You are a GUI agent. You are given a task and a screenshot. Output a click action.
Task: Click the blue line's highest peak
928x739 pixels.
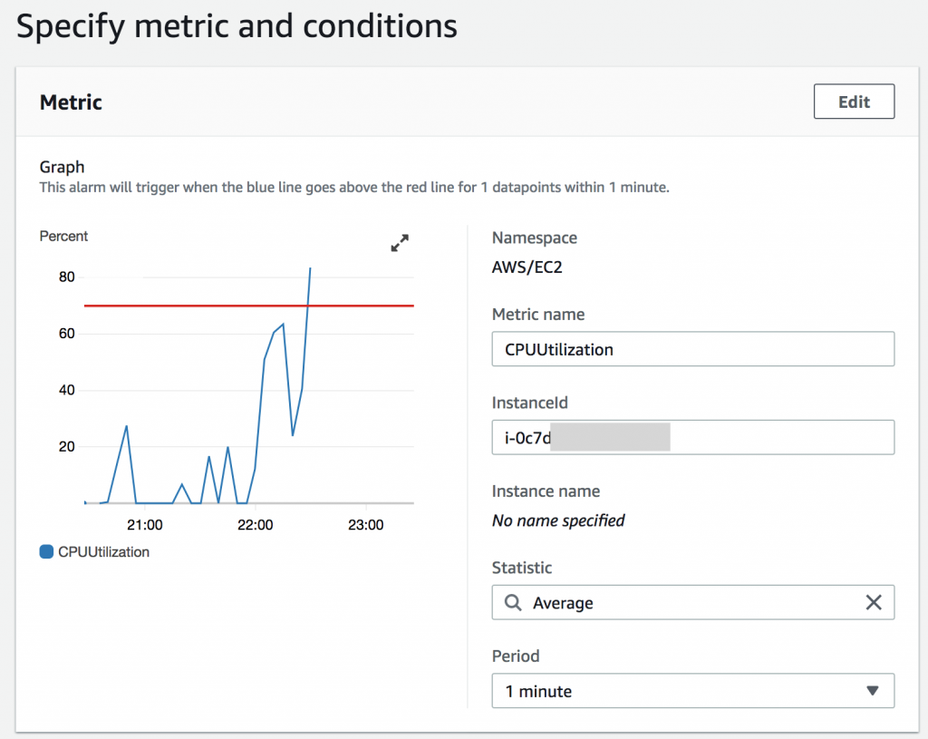(309, 270)
